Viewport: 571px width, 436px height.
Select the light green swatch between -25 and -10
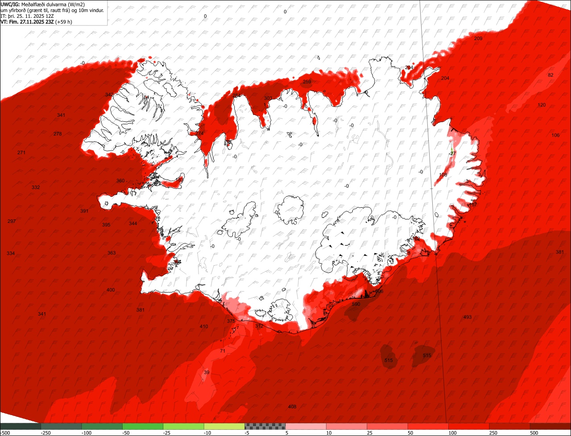coord(184,426)
